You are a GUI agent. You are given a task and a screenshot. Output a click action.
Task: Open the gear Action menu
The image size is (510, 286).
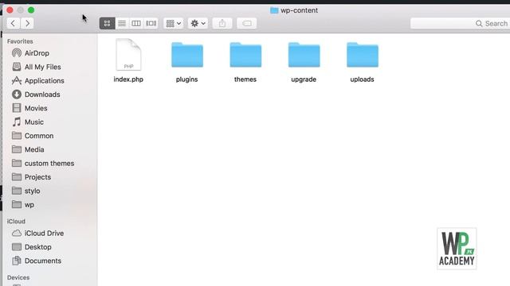[198, 23]
